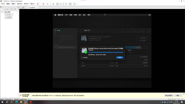Image resolution: width=185 pixels, height=104 pixels.
Task: Click into the library search input field
Action: pyautogui.click(x=10, y=9)
